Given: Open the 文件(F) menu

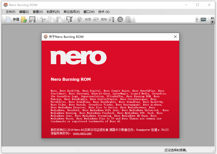Looking at the screenshot, I should pos(10,12).
